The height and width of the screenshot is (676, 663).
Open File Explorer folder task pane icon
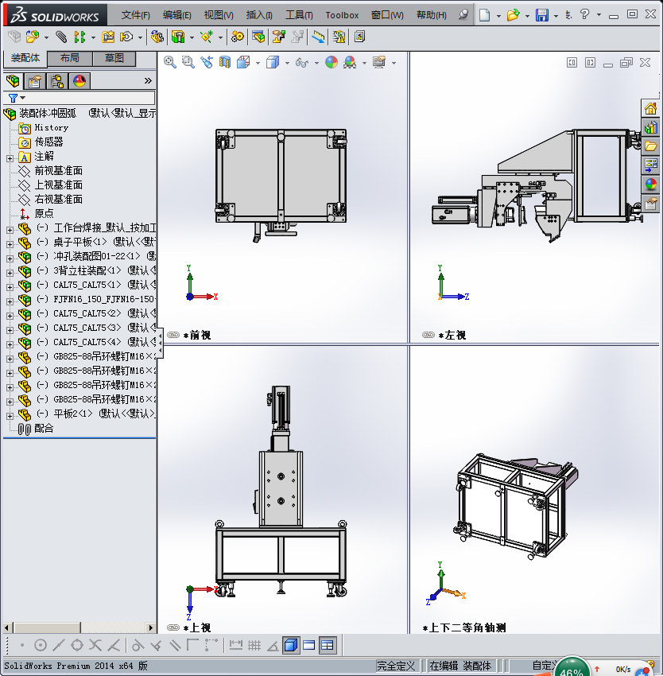point(650,146)
